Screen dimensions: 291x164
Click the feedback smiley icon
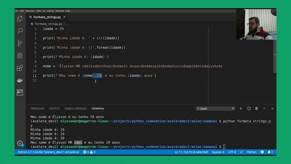point(262,152)
